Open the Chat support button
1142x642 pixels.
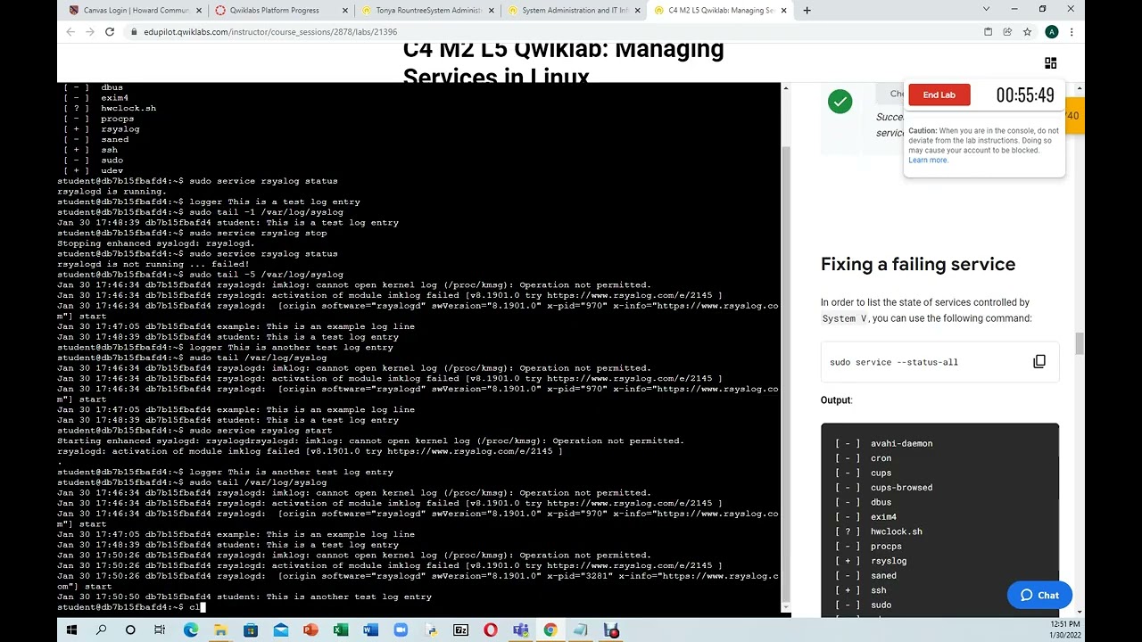click(1039, 596)
